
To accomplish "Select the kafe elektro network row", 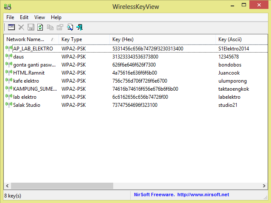I will pos(136,81).
